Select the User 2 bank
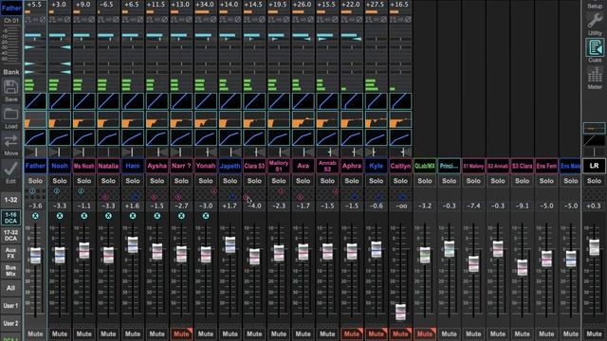This screenshot has width=607, height=341. pyautogui.click(x=10, y=324)
